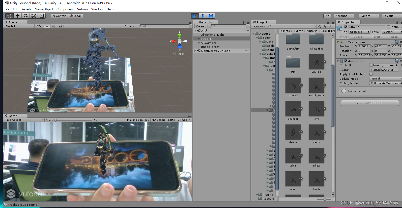Open the GameObject menu
This screenshot has width=402, height=208.
(x=44, y=9)
